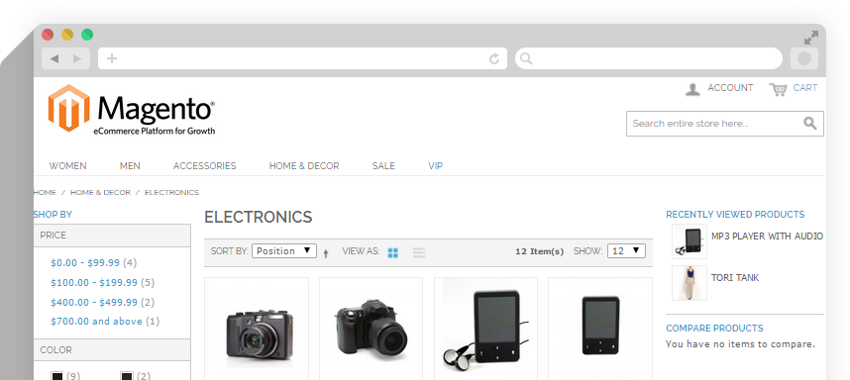
Task: Click the store search magnifier icon
Action: (x=810, y=124)
